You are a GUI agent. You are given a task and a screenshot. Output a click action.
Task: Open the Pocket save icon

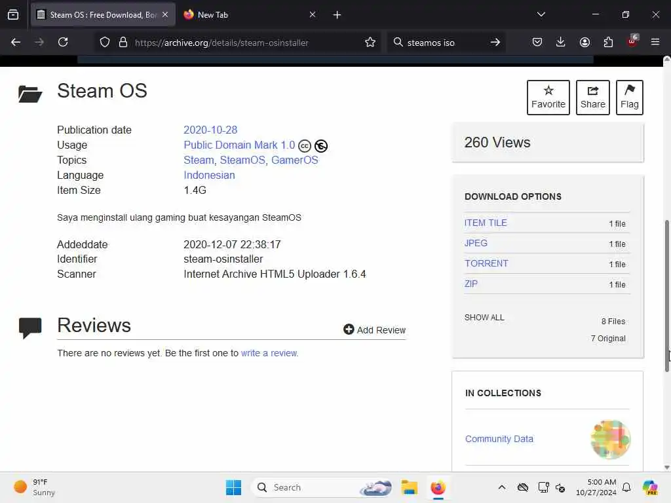point(537,42)
